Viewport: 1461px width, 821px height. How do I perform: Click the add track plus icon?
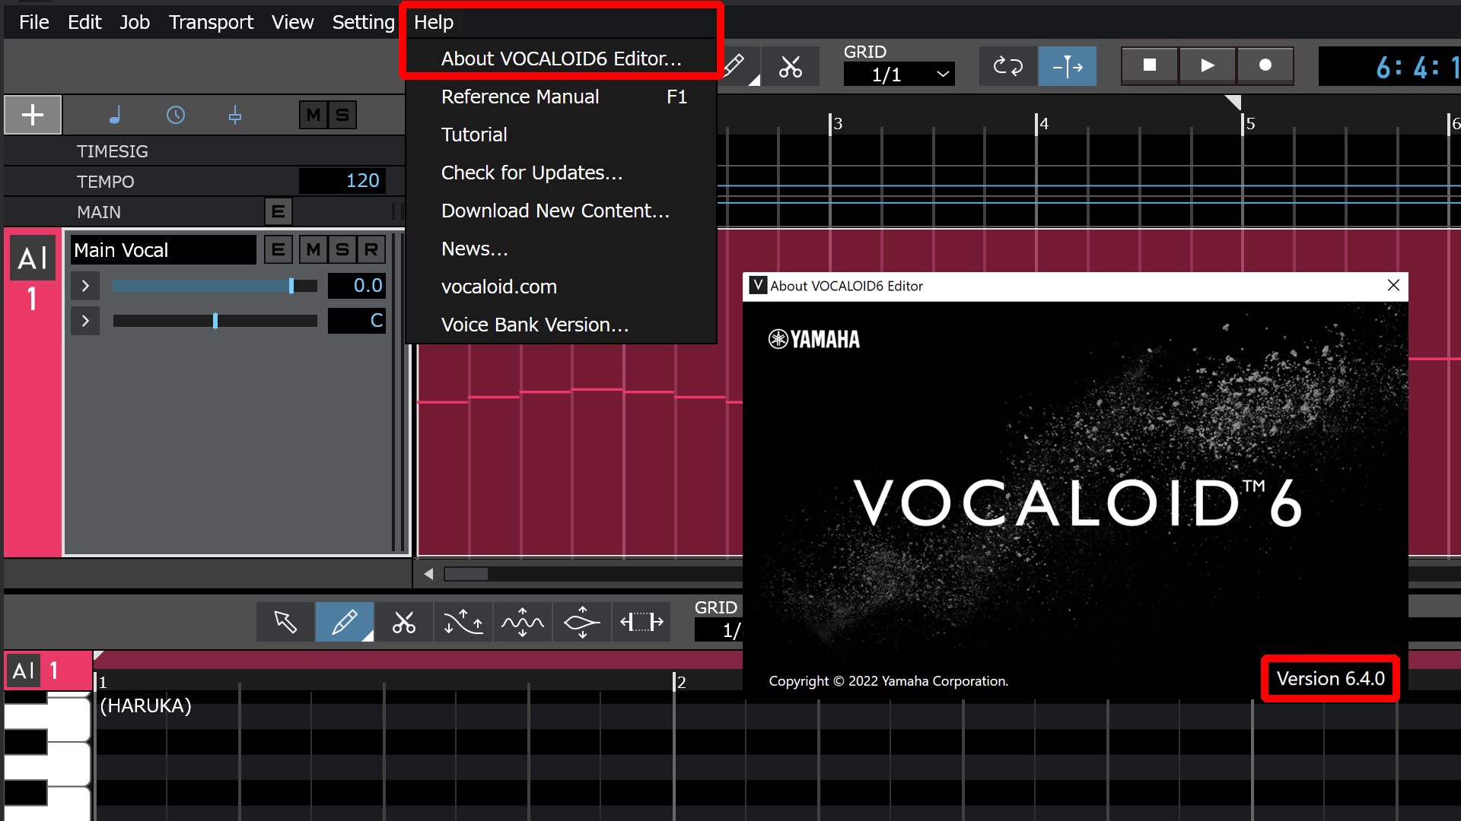click(32, 115)
